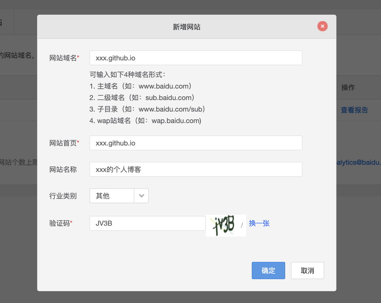381x303 pixels.
Task: Click the 验证码 text input
Action: (x=147, y=223)
